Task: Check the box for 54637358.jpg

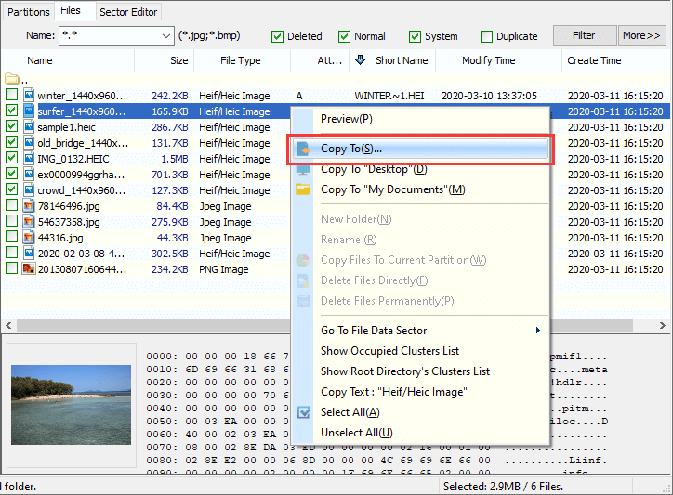Action: coord(11,222)
